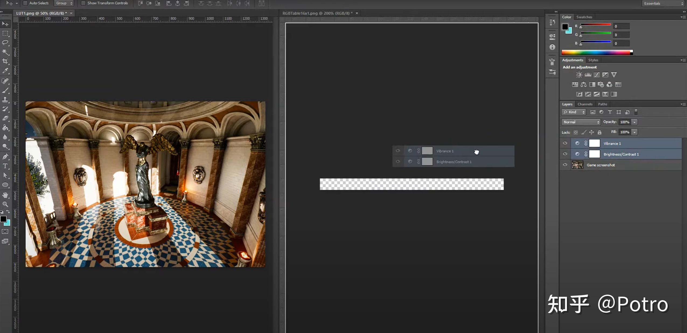687x333 pixels.
Task: Select the Eyedropper tool
Action: point(5,70)
